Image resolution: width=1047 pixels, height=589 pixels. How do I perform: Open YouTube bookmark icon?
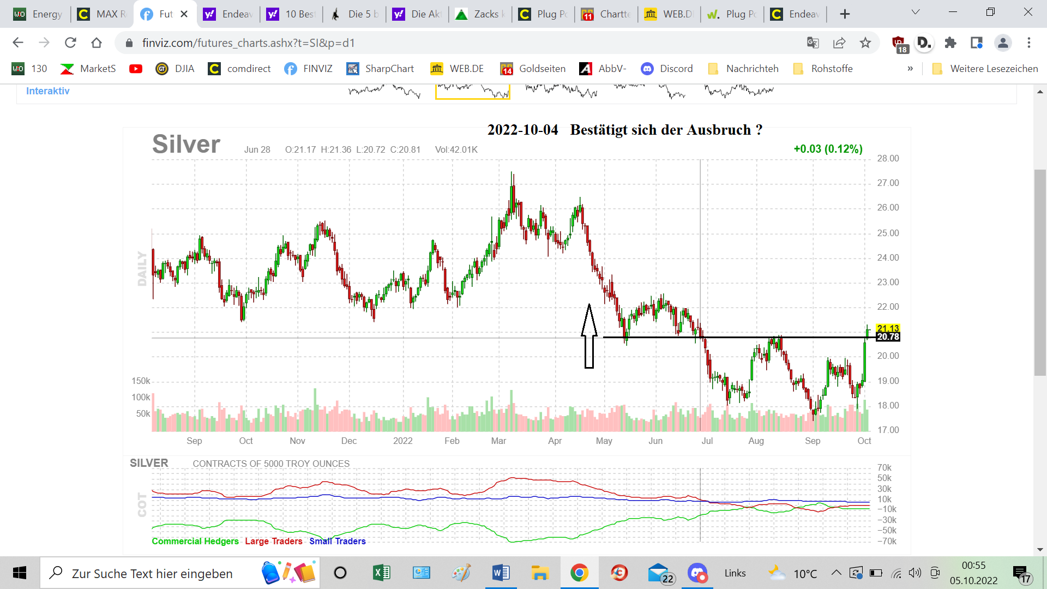pyautogui.click(x=136, y=69)
